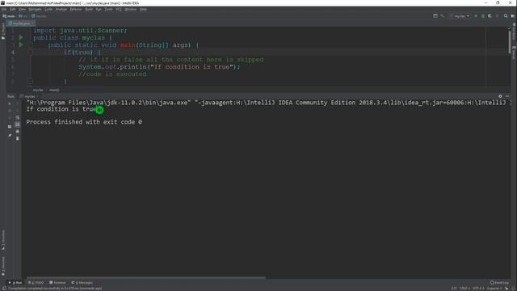Click the Run console horizontal scrollbar

(x=145, y=278)
